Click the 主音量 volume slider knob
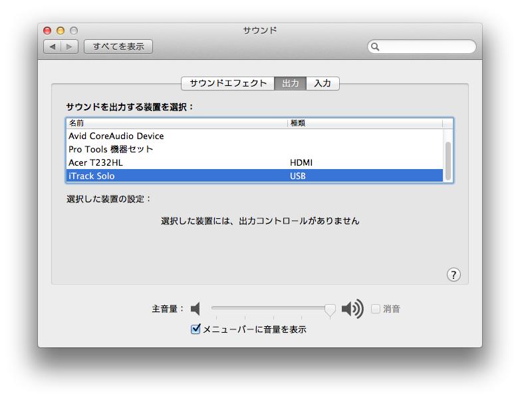Image resolution: width=520 pixels, height=400 pixels. tap(330, 310)
